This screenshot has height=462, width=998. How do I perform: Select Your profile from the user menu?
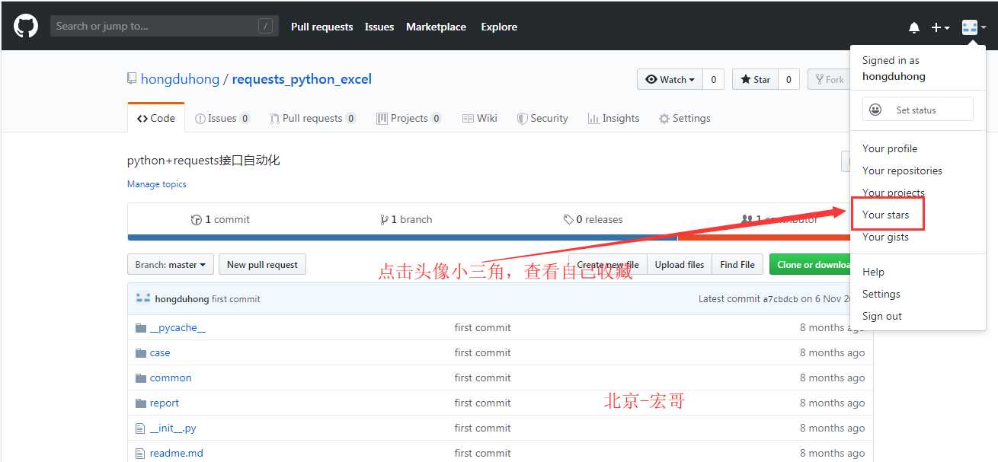tap(890, 148)
